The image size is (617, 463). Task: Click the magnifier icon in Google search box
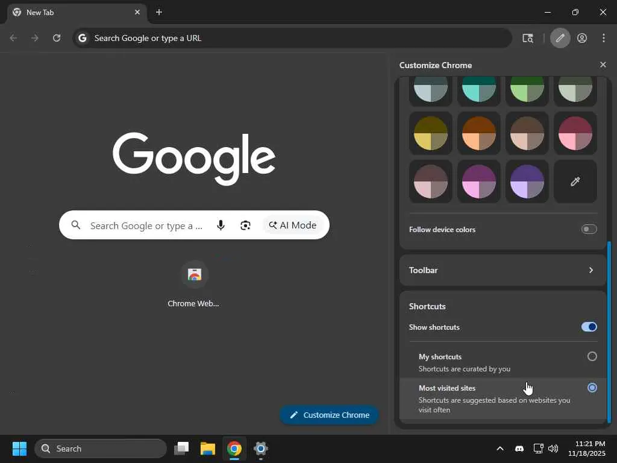click(76, 225)
